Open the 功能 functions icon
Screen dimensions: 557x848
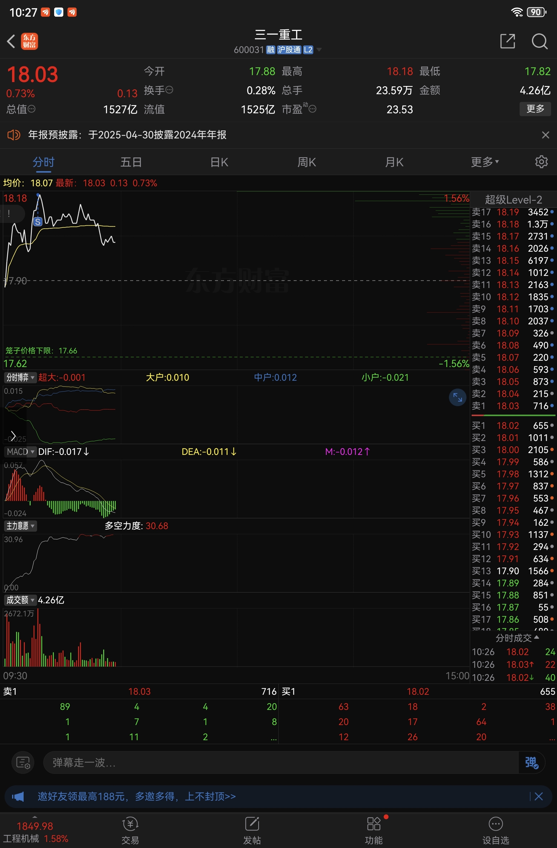tap(374, 831)
